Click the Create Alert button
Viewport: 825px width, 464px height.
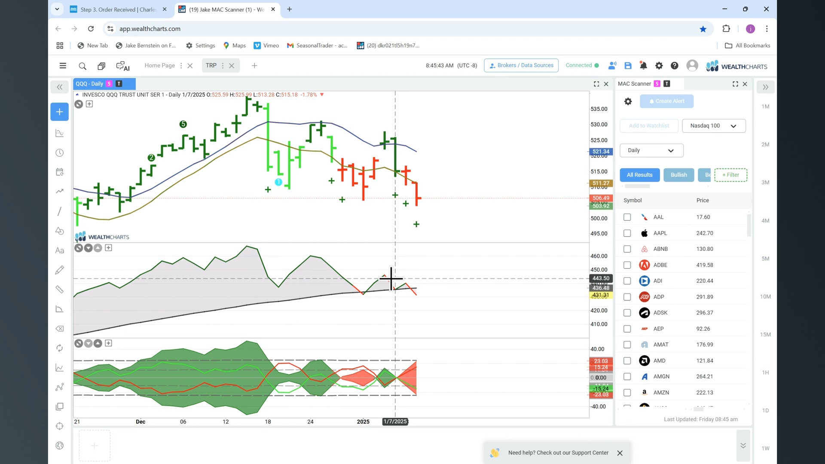[666, 101]
